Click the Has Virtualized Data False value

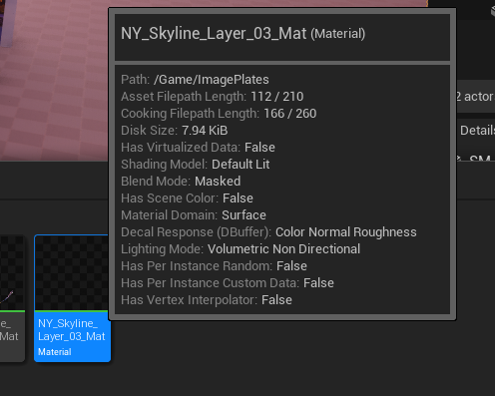(x=259, y=148)
